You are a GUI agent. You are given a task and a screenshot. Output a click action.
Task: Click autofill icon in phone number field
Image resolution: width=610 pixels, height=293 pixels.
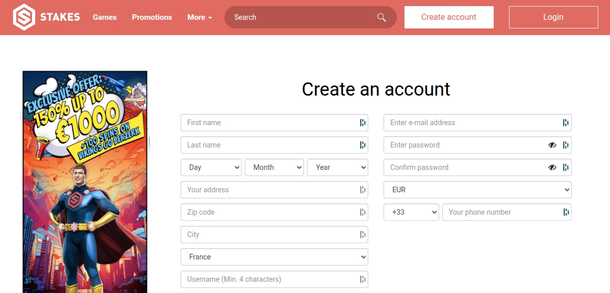point(566,212)
